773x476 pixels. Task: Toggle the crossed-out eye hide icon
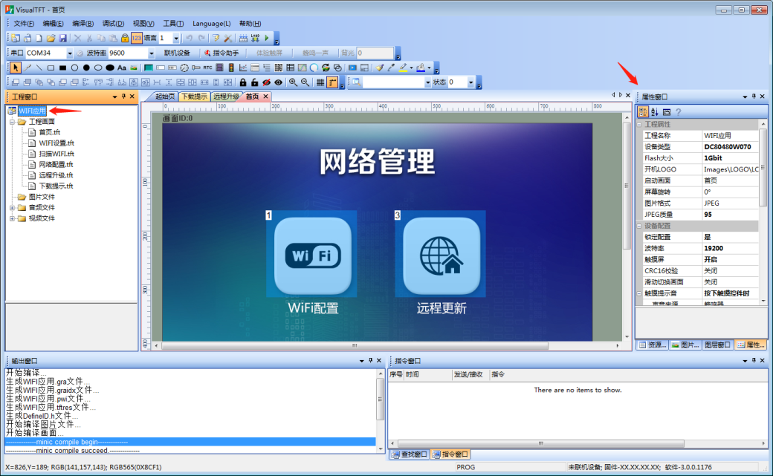click(266, 82)
